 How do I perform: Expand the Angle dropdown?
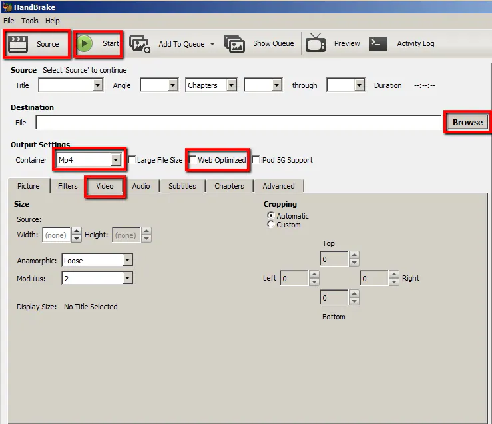click(x=173, y=85)
